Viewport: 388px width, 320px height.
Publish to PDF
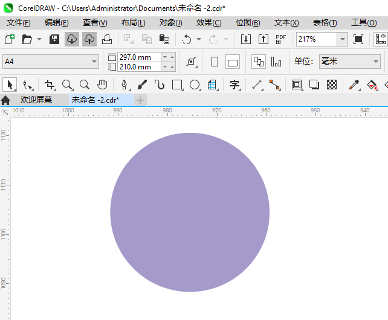pyautogui.click(x=281, y=39)
